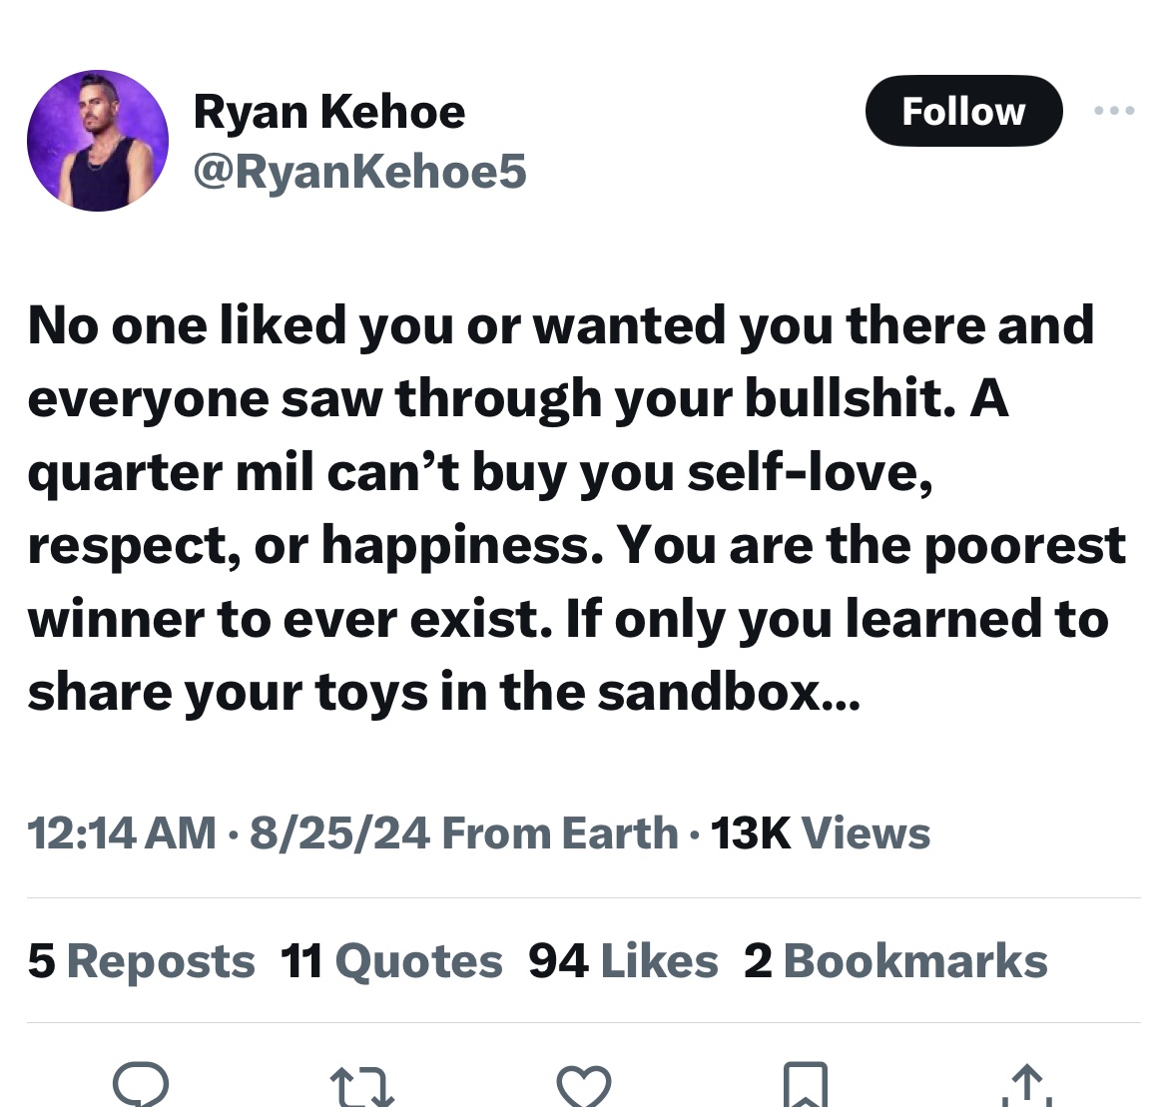Click the 8/25/24 date
The height and width of the screenshot is (1107, 1168).
339,832
